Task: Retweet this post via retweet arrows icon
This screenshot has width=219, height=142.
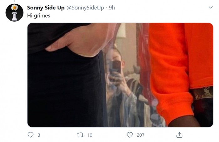Action: 80,135
